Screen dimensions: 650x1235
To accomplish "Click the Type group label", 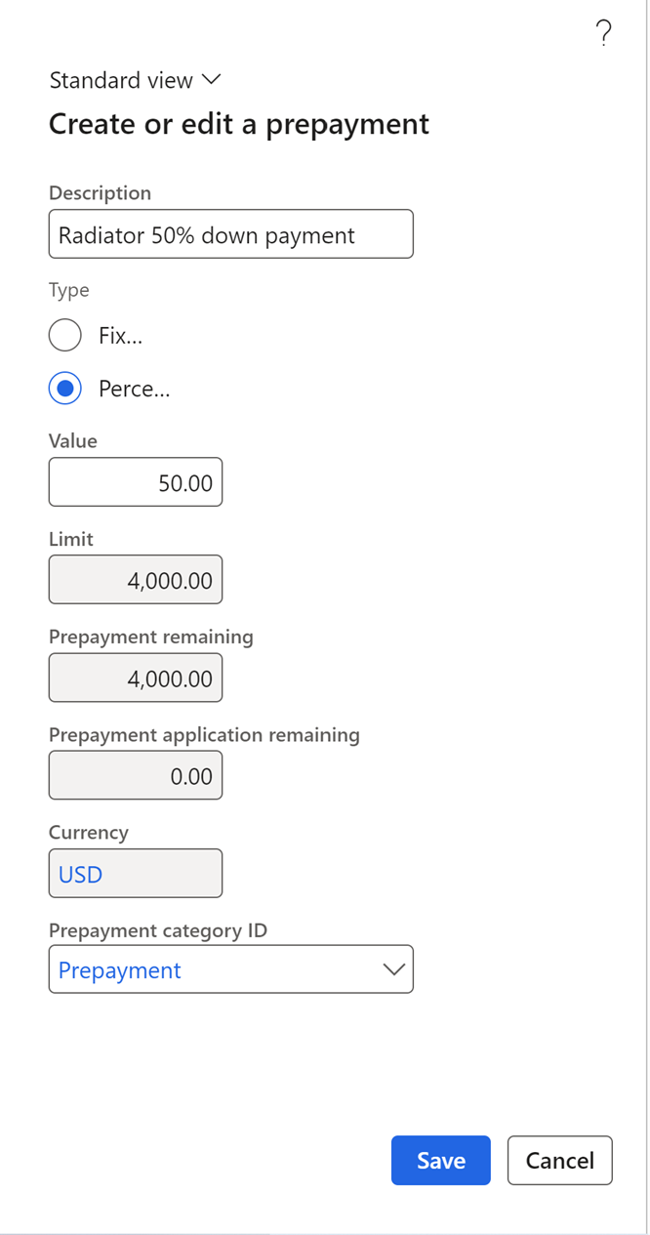I will pyautogui.click(x=69, y=290).
